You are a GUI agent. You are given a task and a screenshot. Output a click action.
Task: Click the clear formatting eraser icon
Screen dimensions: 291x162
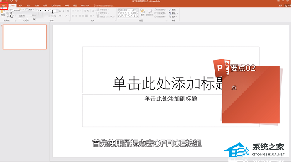tap(68, 11)
